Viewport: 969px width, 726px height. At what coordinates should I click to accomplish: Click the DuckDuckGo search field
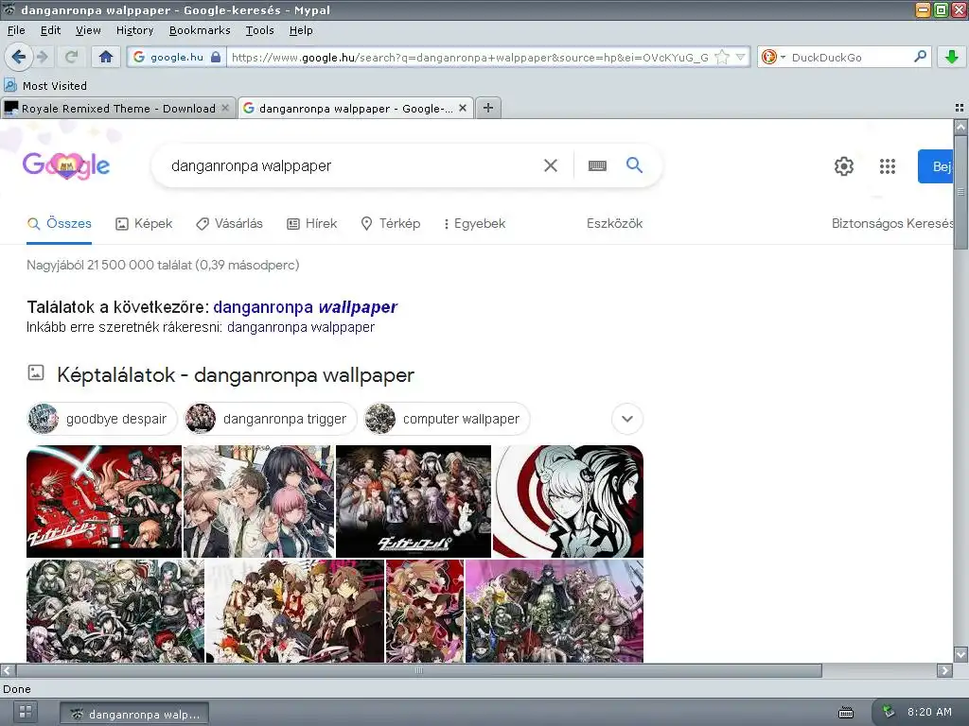point(850,58)
